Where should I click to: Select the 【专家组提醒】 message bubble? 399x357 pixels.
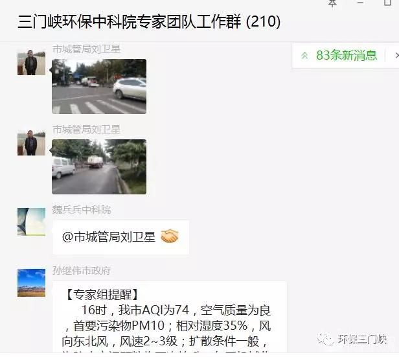coord(170,317)
